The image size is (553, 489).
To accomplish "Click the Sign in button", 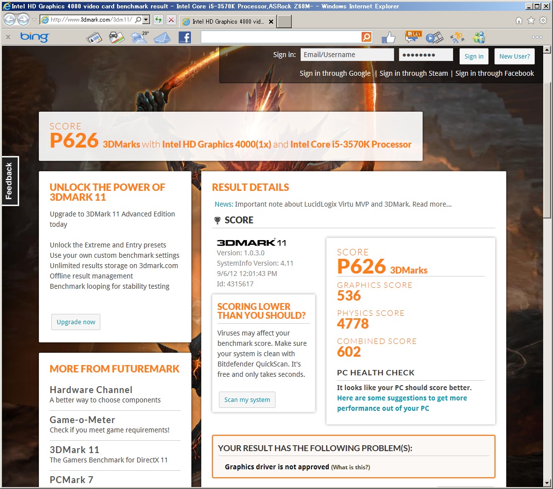I will [474, 57].
